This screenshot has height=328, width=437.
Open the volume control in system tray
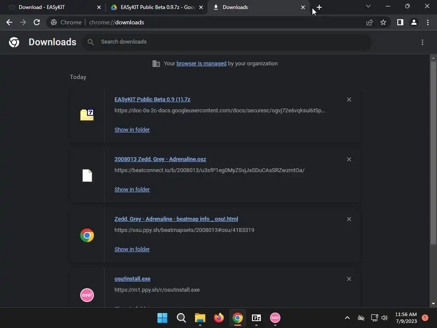tap(385, 318)
